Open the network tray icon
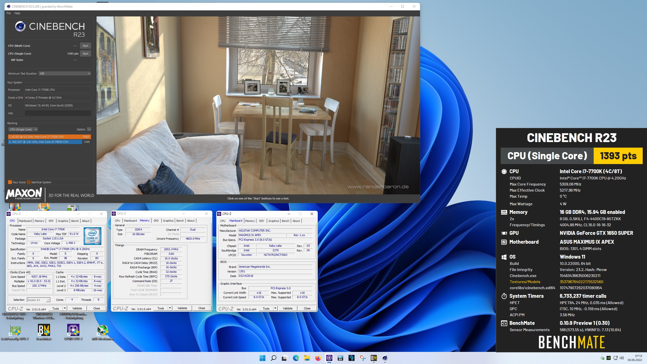This screenshot has height=364, width=647. (x=615, y=358)
